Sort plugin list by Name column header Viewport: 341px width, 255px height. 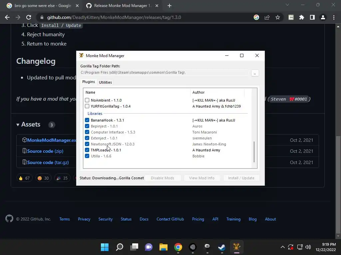[137, 92]
